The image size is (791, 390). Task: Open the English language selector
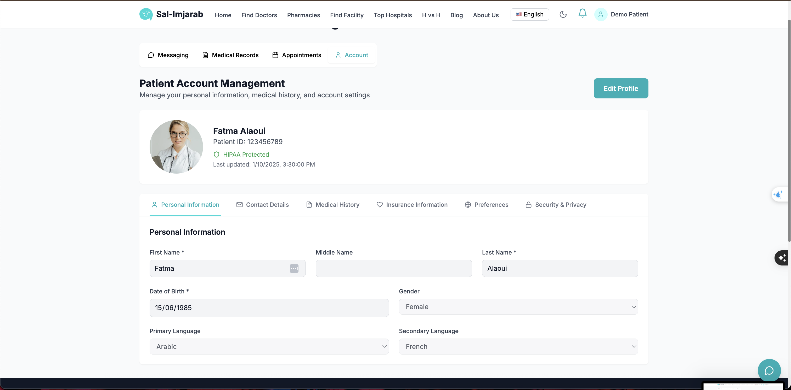(x=529, y=14)
